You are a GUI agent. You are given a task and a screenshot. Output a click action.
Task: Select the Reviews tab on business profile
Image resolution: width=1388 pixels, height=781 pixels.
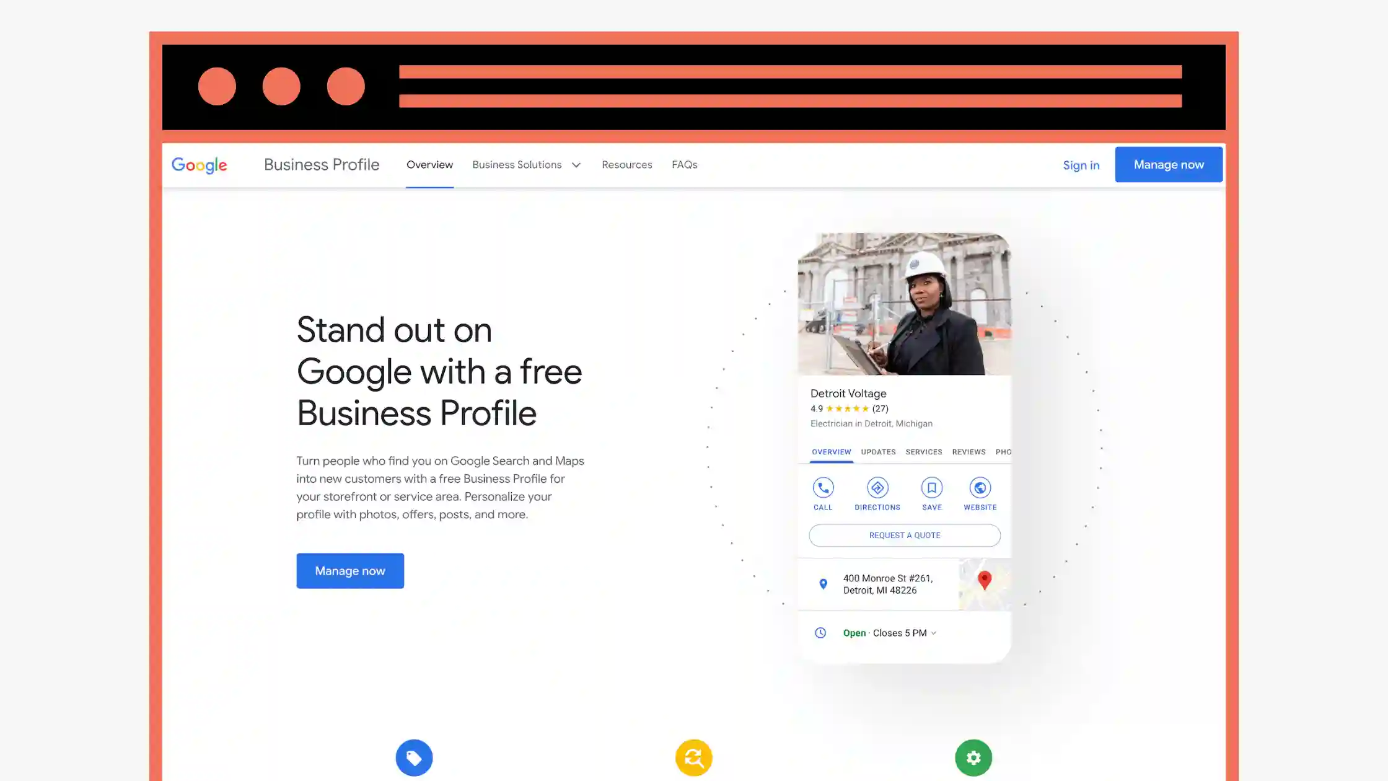tap(969, 451)
